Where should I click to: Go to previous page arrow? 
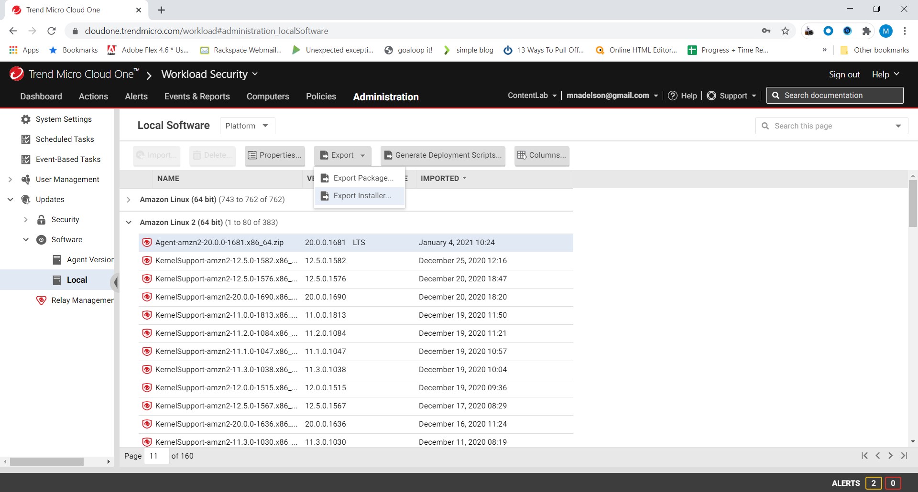tap(878, 456)
